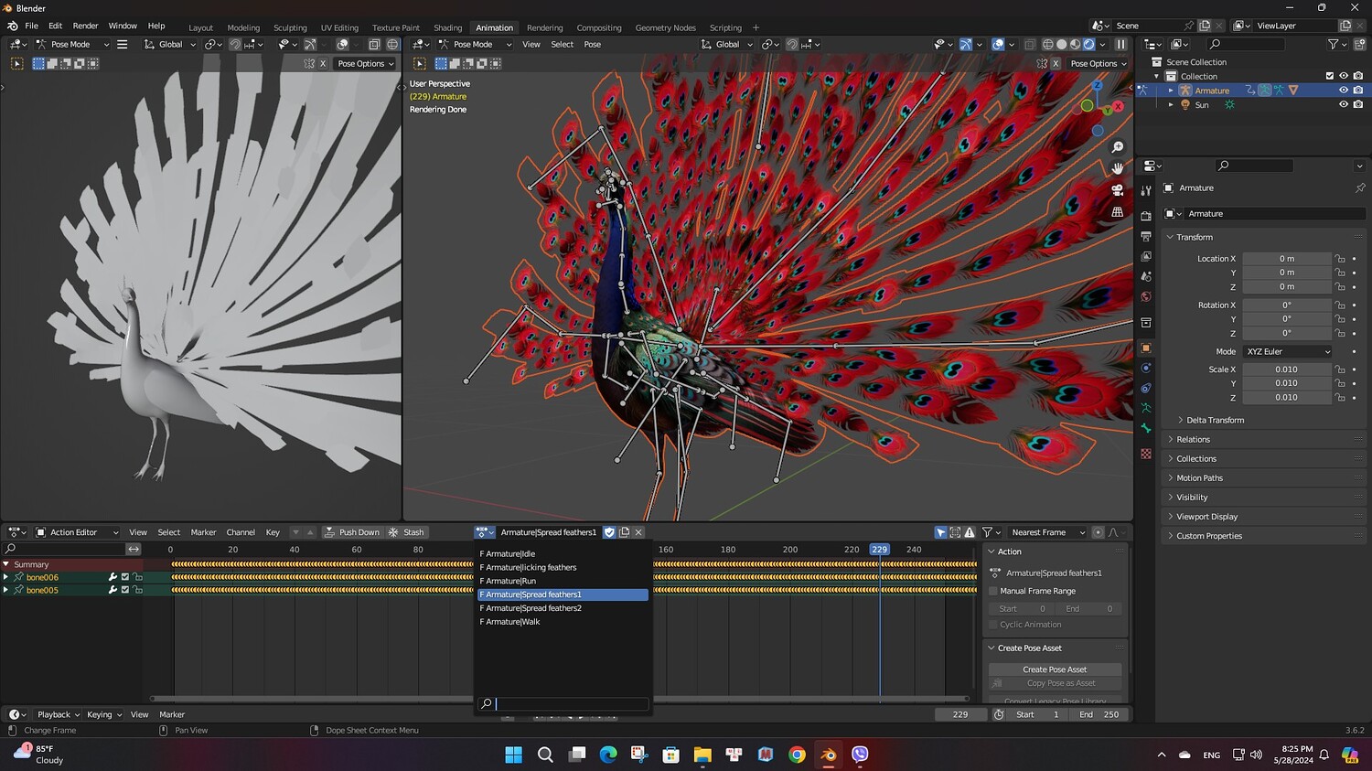Click the zoom magnifier viewport gizmo

tap(1117, 147)
